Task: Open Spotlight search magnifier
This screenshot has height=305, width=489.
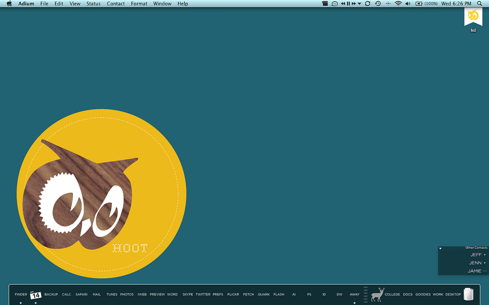Action: 479,4
